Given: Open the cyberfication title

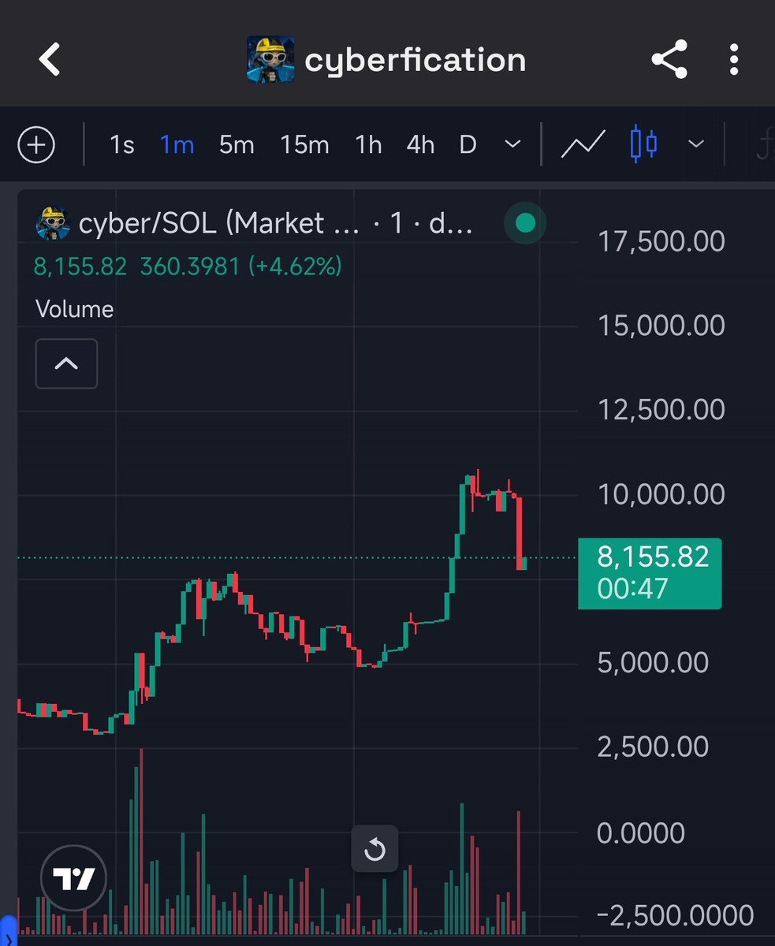Looking at the screenshot, I should coord(415,60).
